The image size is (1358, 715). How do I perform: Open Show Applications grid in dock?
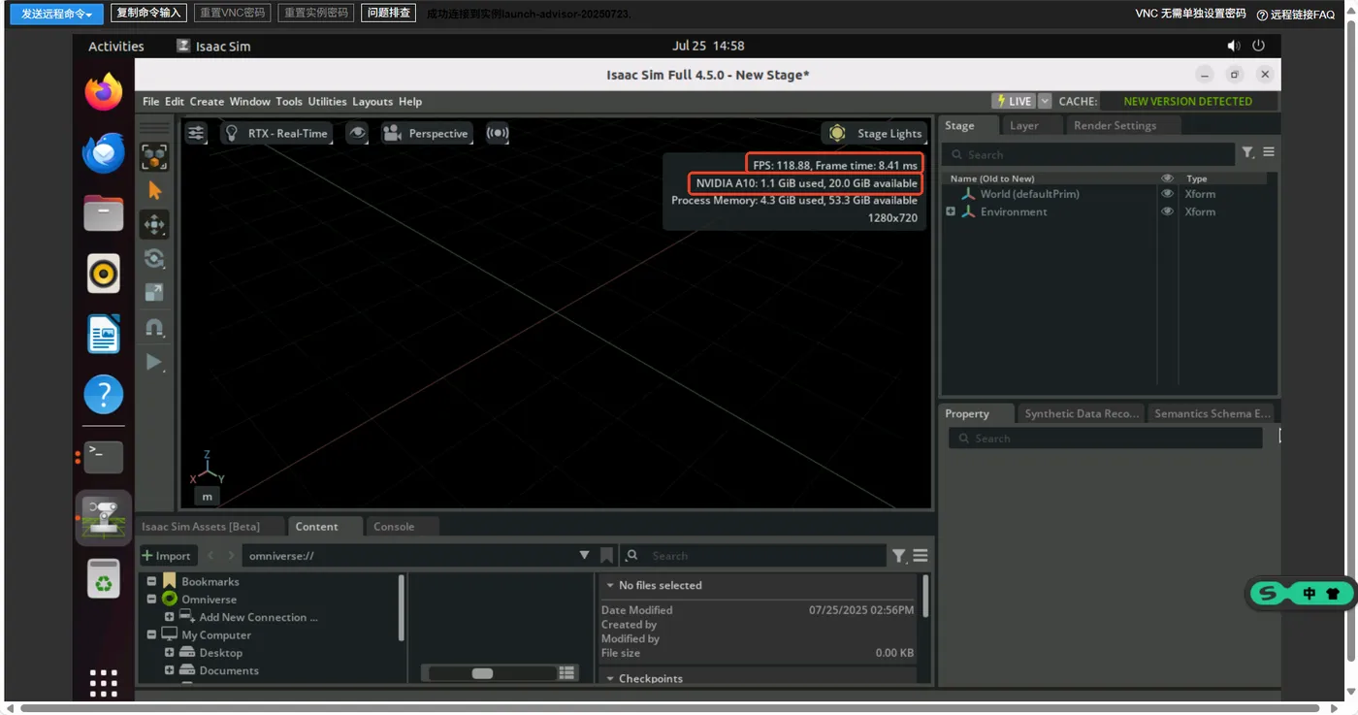coord(104,682)
